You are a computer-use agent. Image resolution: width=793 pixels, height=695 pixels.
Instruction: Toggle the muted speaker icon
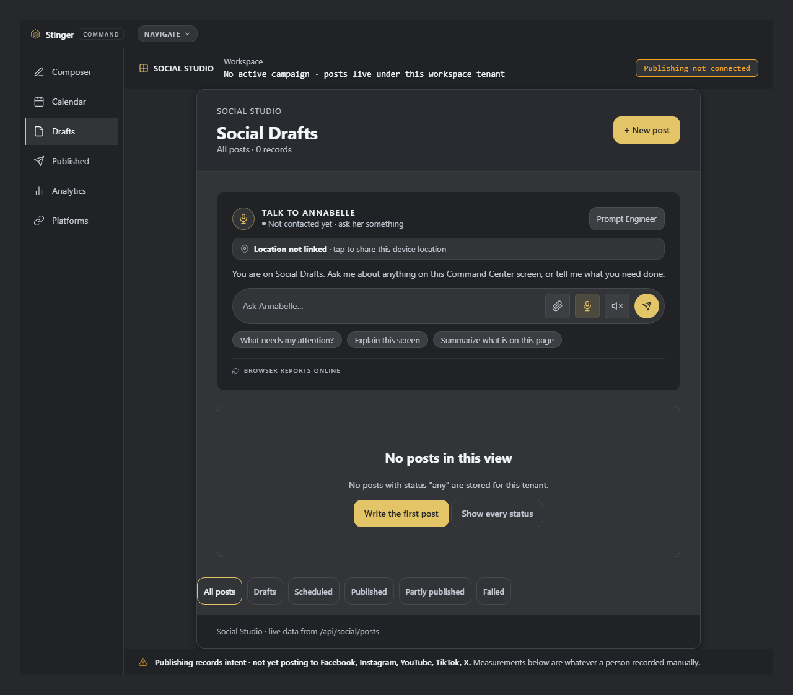(x=617, y=306)
